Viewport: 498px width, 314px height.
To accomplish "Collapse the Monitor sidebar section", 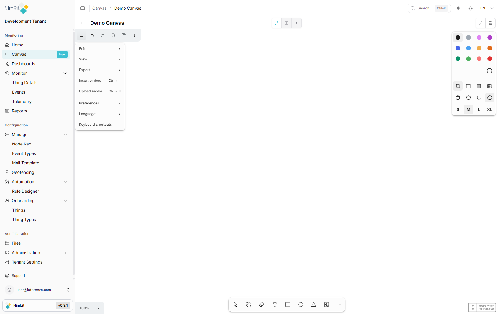I will coord(65,73).
